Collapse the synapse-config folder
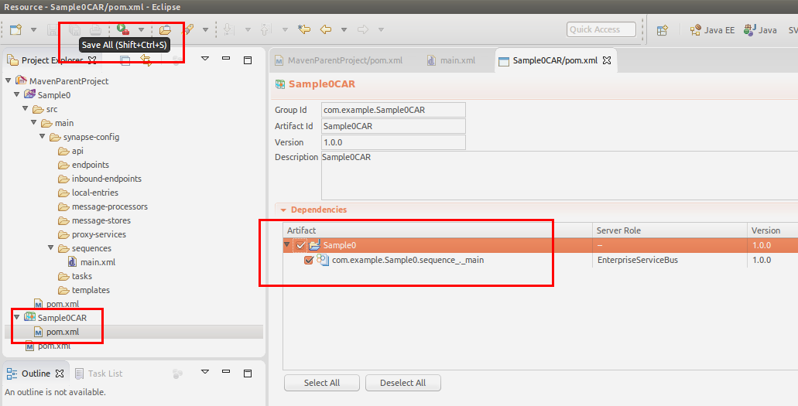798x406 pixels. 43,137
